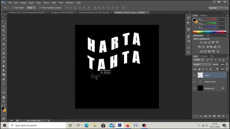Open the Layers panel options menu

227,56
